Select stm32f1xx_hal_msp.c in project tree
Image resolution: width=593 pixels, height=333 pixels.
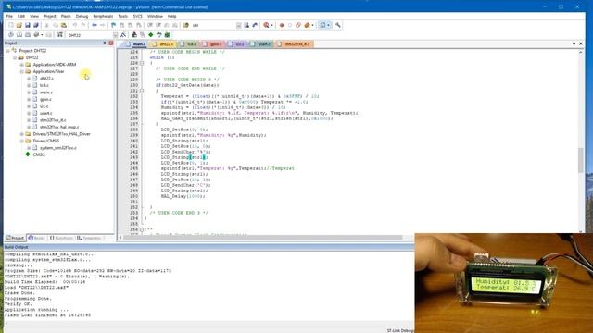point(59,127)
